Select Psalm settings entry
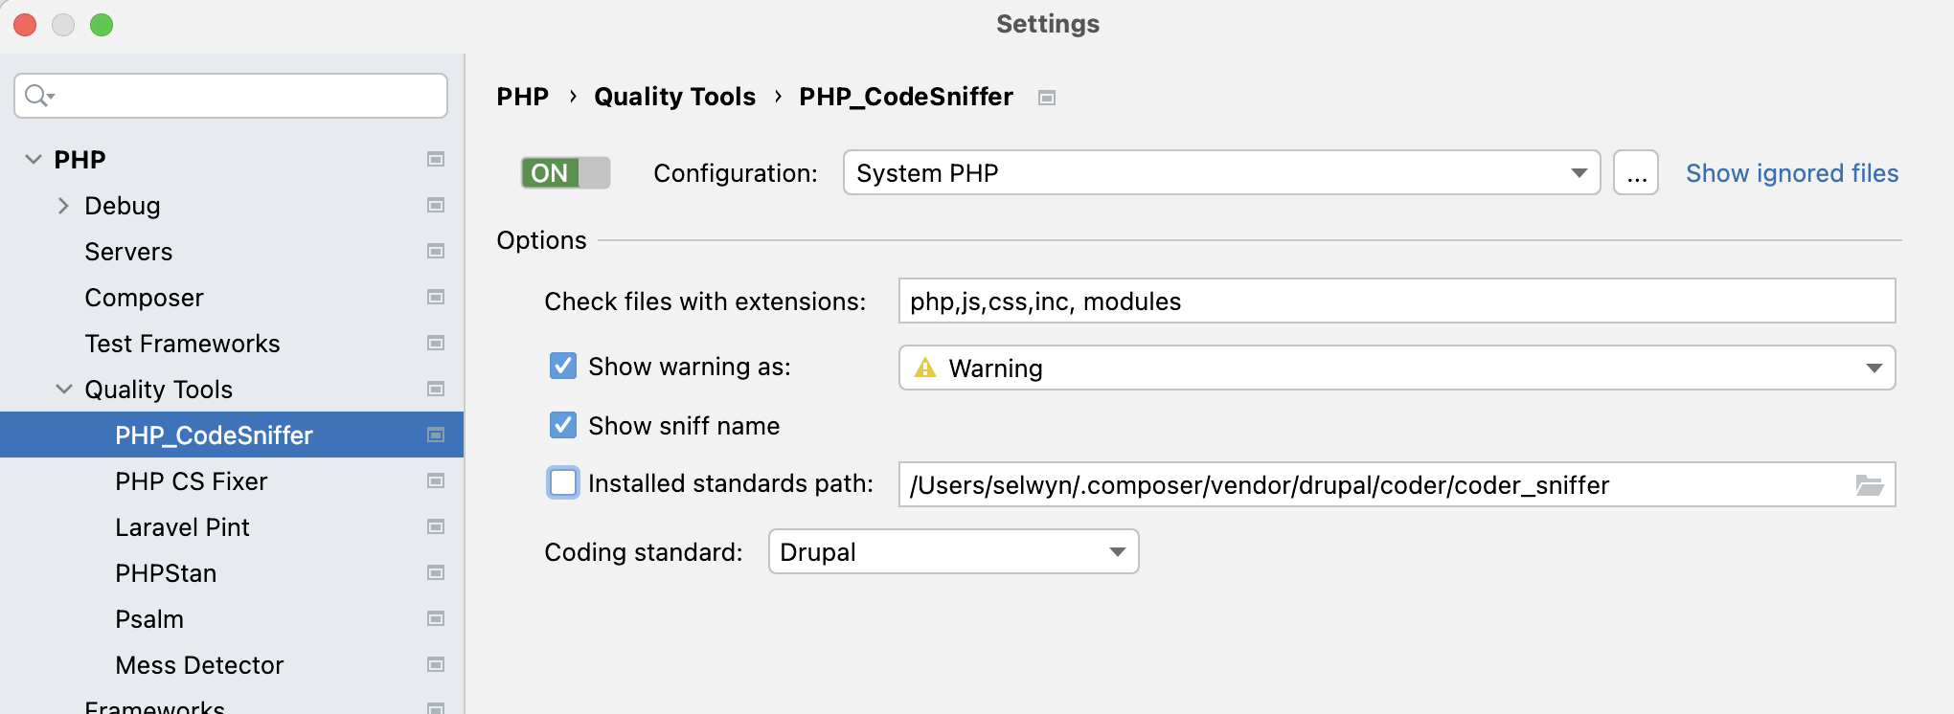This screenshot has height=714, width=1954. pos(149,619)
